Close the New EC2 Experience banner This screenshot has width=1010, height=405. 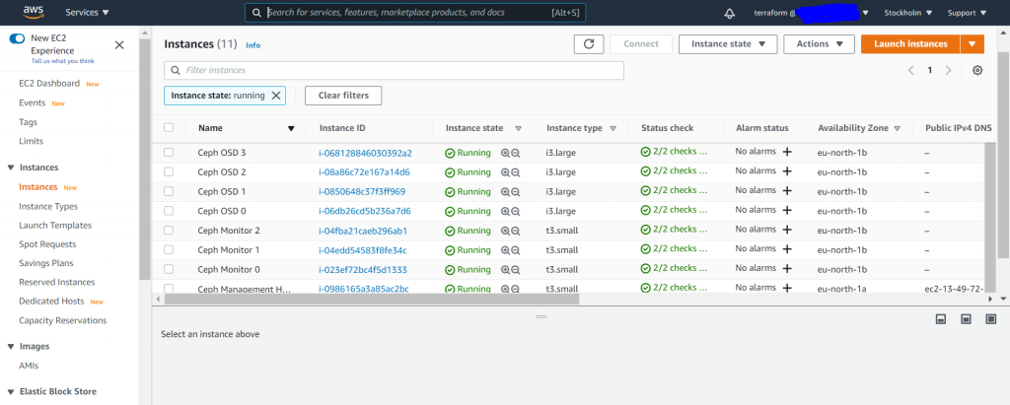pos(119,45)
